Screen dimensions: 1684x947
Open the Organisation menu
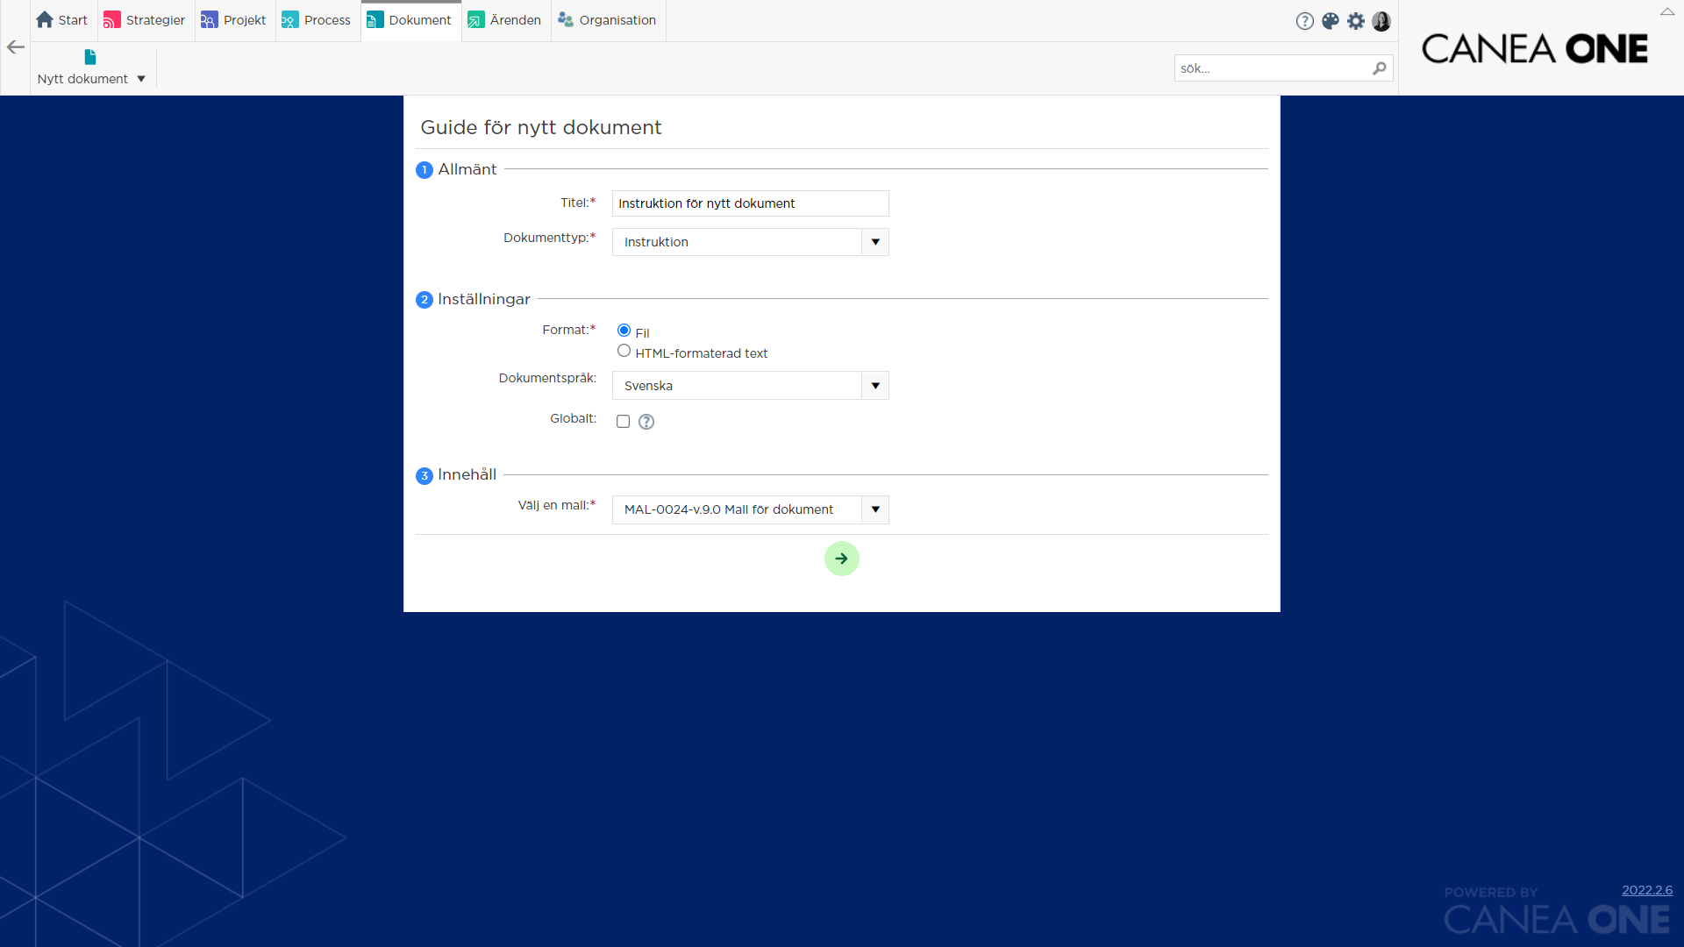point(617,20)
